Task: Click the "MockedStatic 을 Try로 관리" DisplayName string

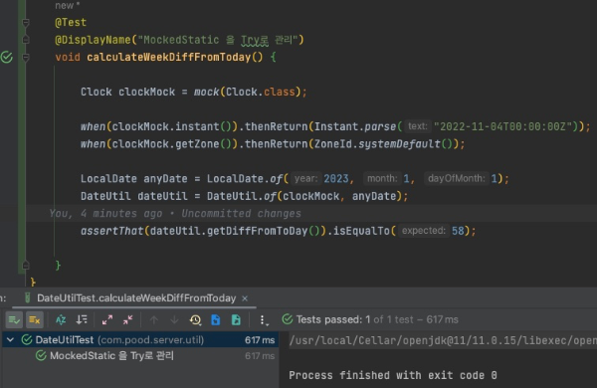Action: coord(218,40)
